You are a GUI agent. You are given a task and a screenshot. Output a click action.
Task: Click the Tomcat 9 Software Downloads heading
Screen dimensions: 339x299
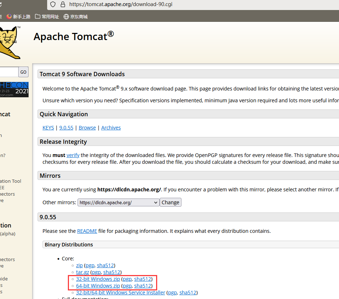[82, 74]
